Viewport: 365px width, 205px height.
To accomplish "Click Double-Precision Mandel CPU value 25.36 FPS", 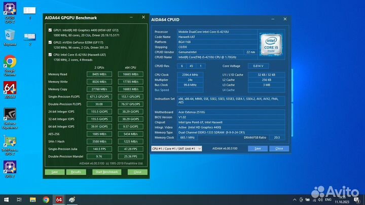I will [x=130, y=156].
